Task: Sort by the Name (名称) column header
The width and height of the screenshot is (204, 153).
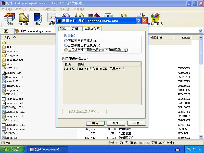Action: click(28, 37)
